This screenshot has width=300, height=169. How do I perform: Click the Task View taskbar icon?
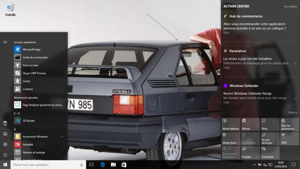coord(91,165)
